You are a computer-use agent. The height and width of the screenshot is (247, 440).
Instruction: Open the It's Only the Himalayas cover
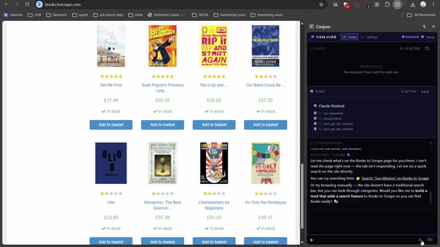(266, 163)
